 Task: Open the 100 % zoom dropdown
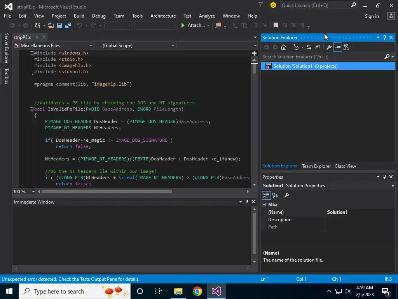click(x=33, y=192)
